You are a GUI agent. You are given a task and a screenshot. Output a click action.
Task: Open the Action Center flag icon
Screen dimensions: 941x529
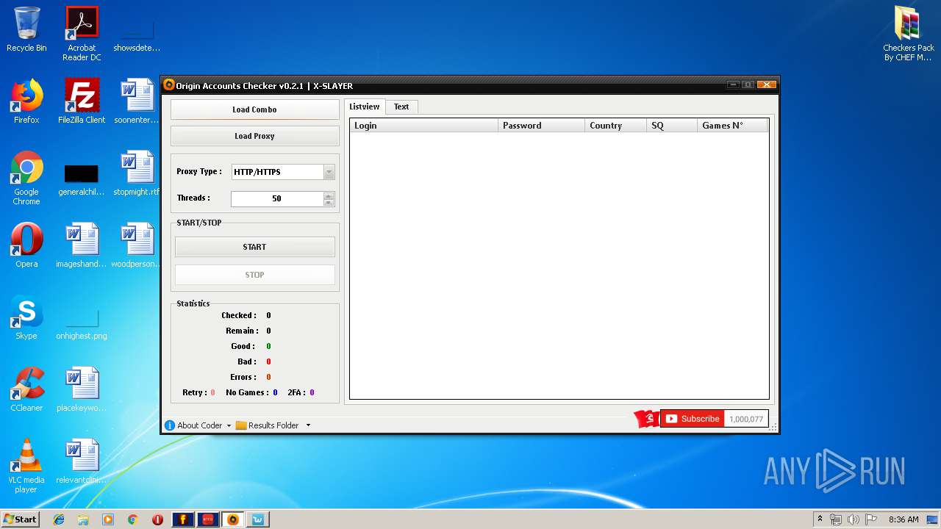click(x=871, y=519)
